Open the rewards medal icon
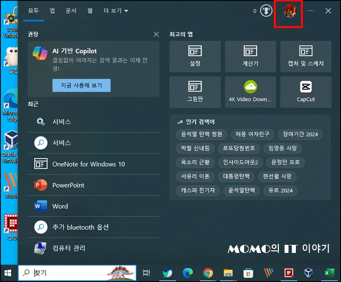This screenshot has width=341, height=282. (x=266, y=11)
